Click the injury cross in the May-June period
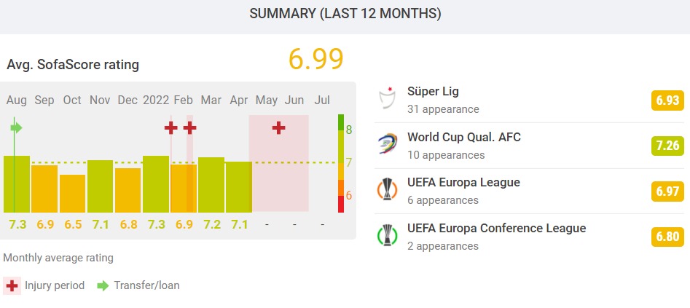Screen dimensions: 690x308 click(278, 128)
